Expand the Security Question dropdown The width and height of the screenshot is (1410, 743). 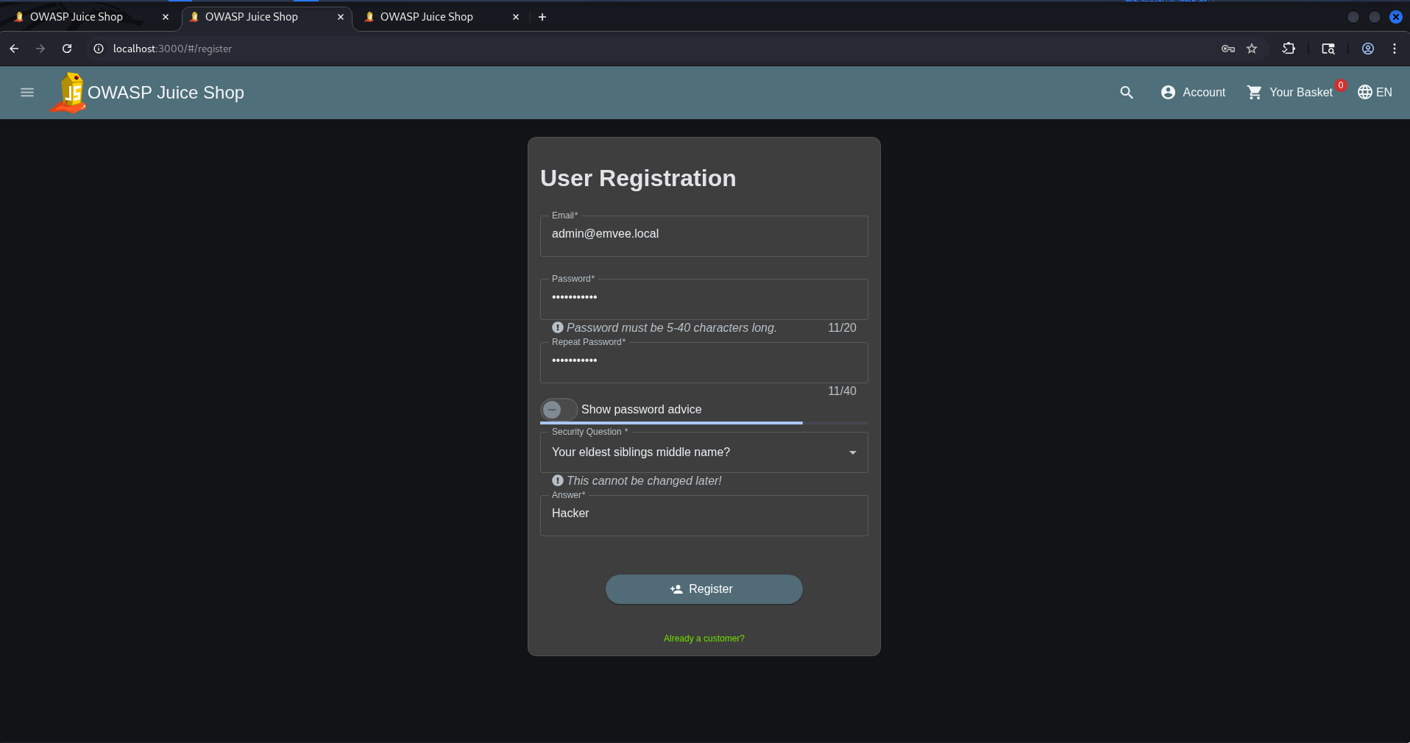[x=704, y=452]
